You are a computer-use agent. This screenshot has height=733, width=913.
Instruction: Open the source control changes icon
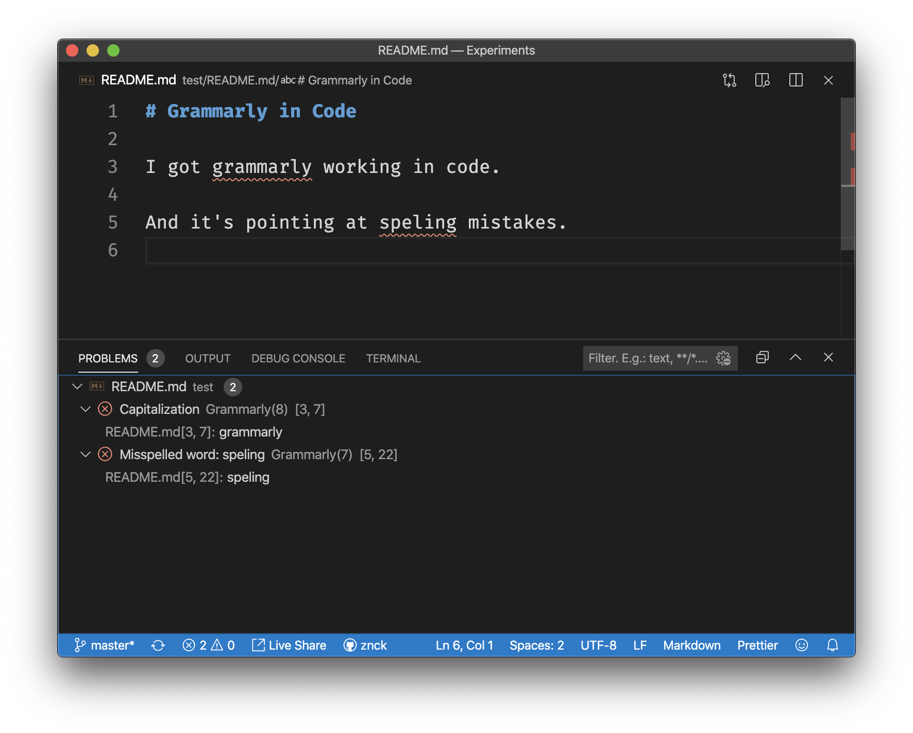point(729,80)
